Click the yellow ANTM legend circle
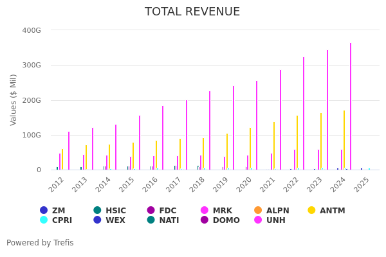Viewport: 386px width, 257px height. point(311,210)
